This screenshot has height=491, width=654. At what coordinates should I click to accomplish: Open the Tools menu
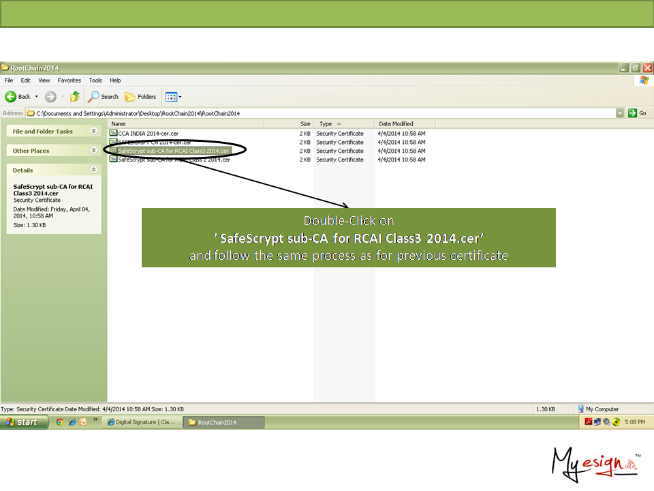tap(95, 80)
